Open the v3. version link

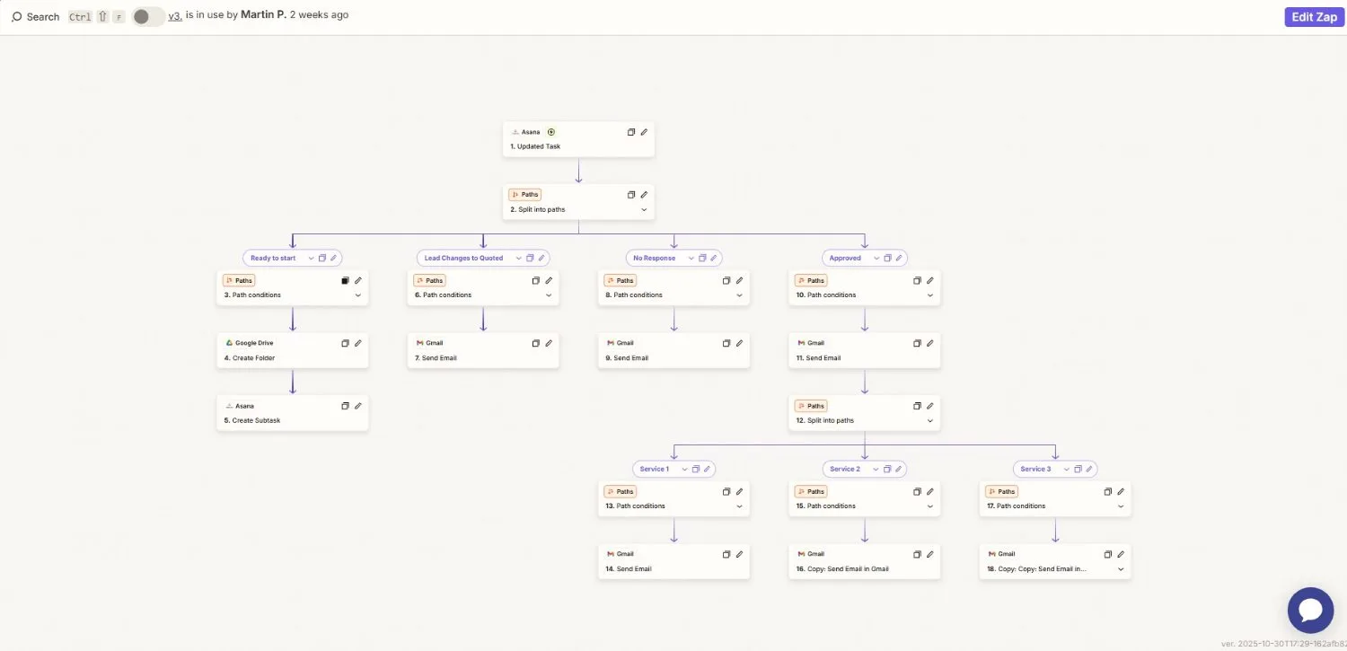tap(175, 15)
